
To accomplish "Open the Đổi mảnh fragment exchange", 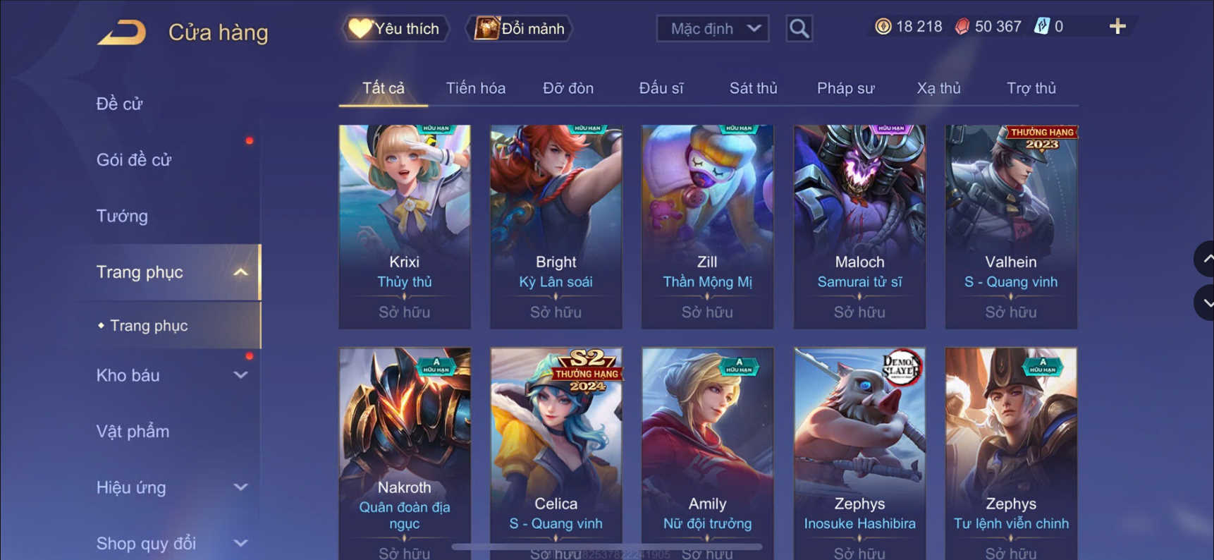I will [520, 29].
